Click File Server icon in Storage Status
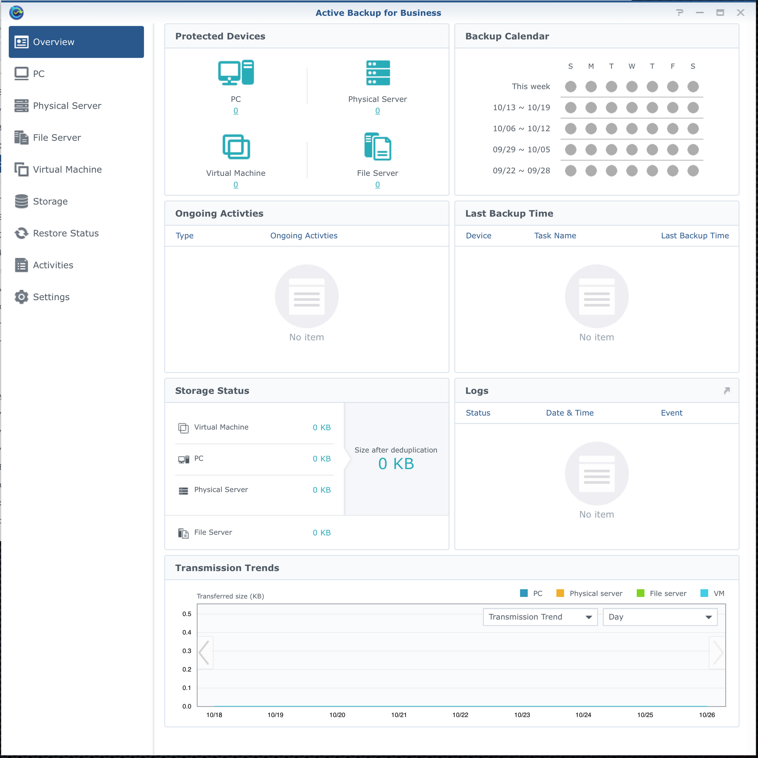The image size is (758, 758). point(183,533)
